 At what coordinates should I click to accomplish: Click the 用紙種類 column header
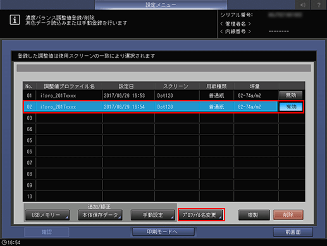pyautogui.click(x=216, y=86)
